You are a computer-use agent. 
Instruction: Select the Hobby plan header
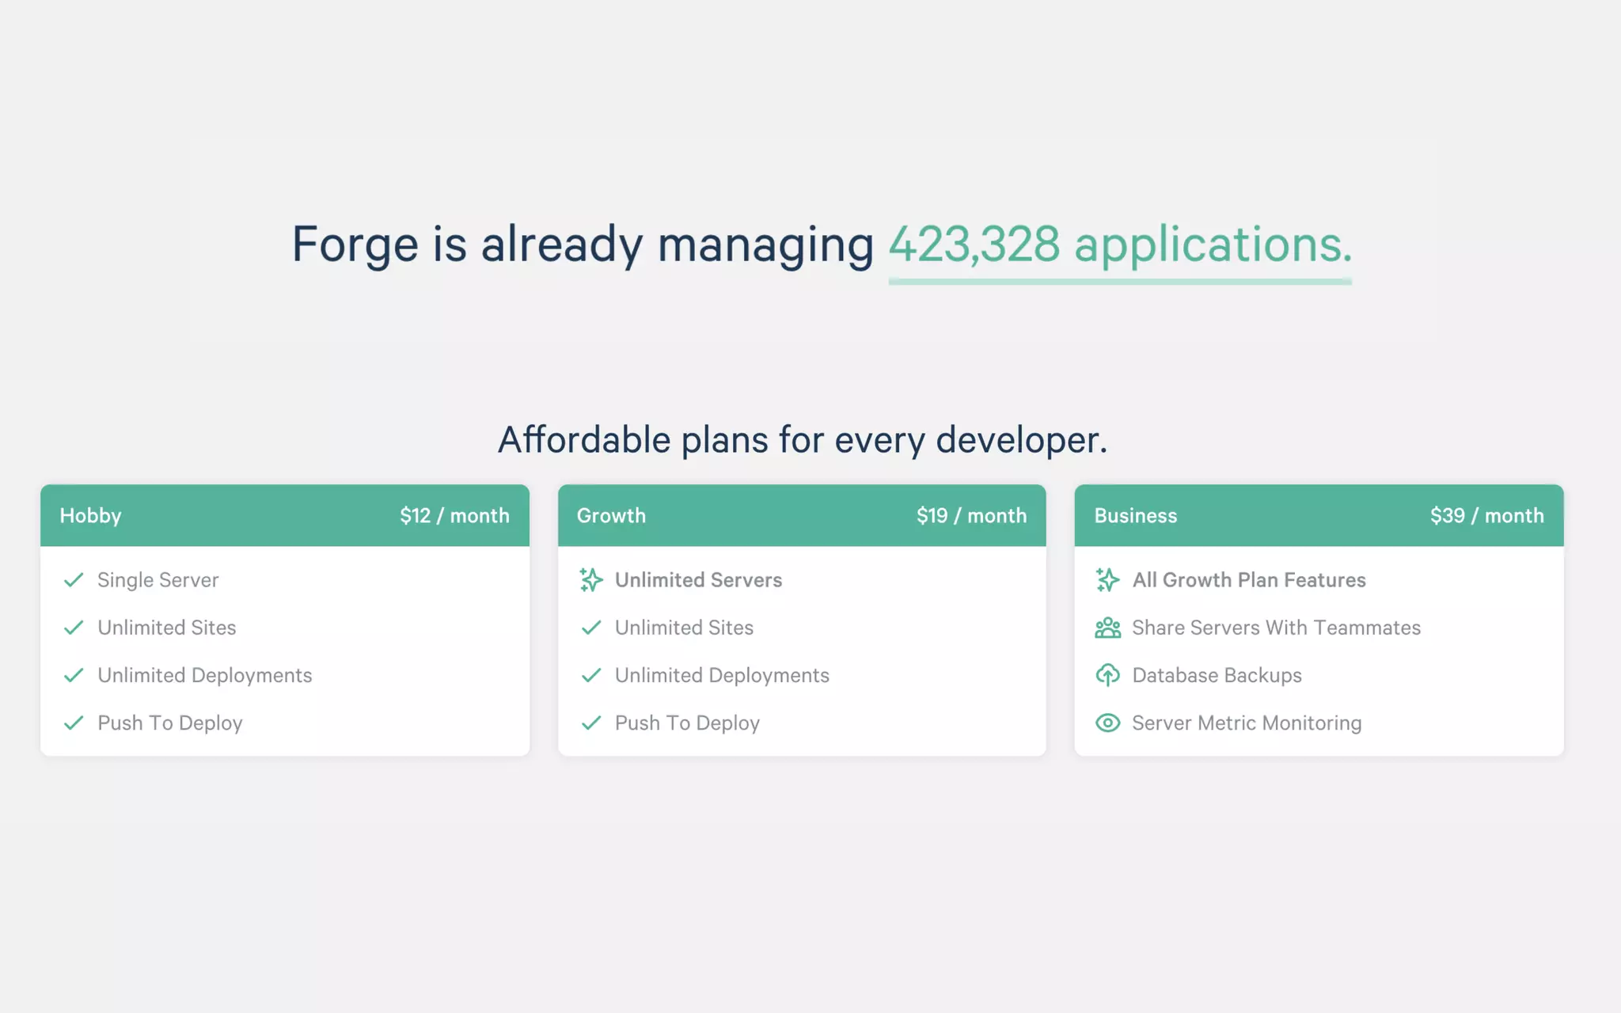tap(90, 516)
